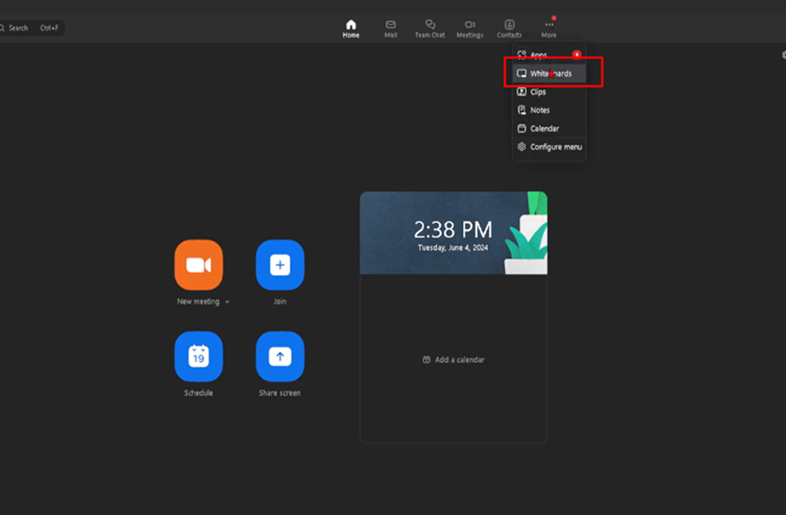Choose Apps in the More menu

(x=539, y=55)
